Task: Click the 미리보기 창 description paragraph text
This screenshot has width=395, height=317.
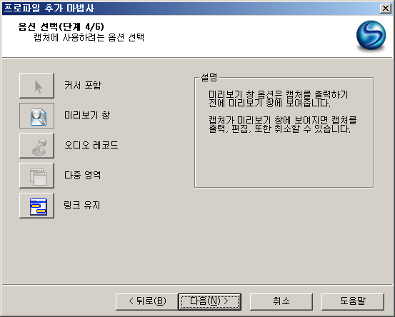Action: click(282, 112)
